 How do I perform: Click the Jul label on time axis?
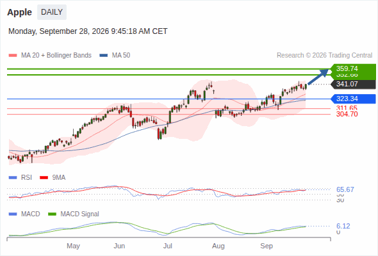point(168,246)
